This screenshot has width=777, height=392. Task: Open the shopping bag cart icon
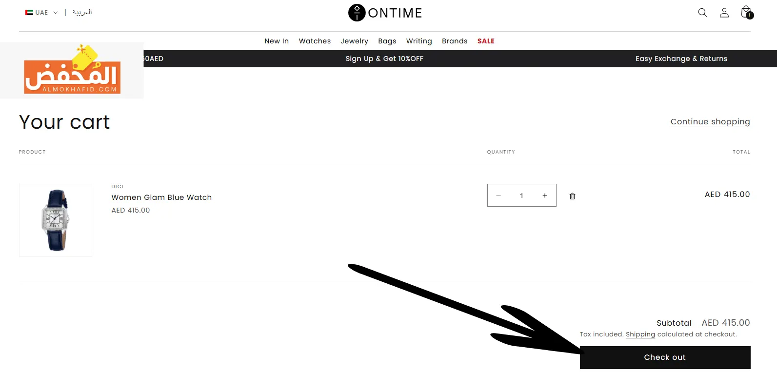[746, 13]
